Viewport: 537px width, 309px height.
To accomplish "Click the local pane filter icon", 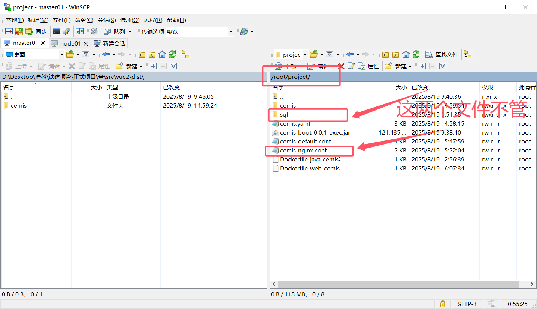I will [86, 55].
